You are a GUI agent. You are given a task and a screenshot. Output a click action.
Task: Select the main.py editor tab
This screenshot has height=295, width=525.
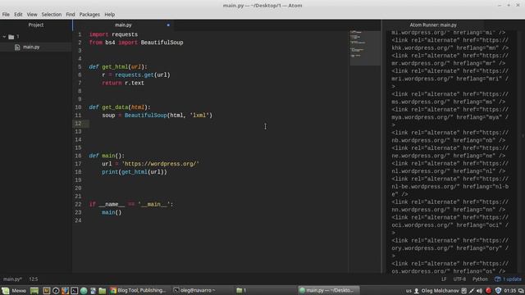(x=123, y=25)
